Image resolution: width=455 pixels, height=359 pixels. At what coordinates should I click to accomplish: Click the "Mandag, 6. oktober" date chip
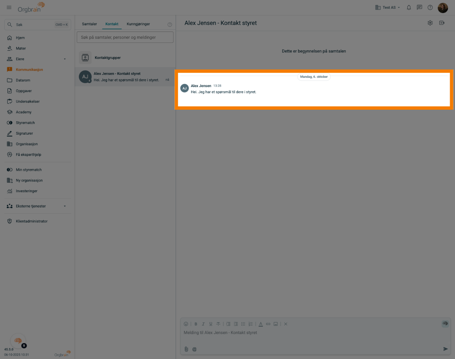pyautogui.click(x=314, y=77)
